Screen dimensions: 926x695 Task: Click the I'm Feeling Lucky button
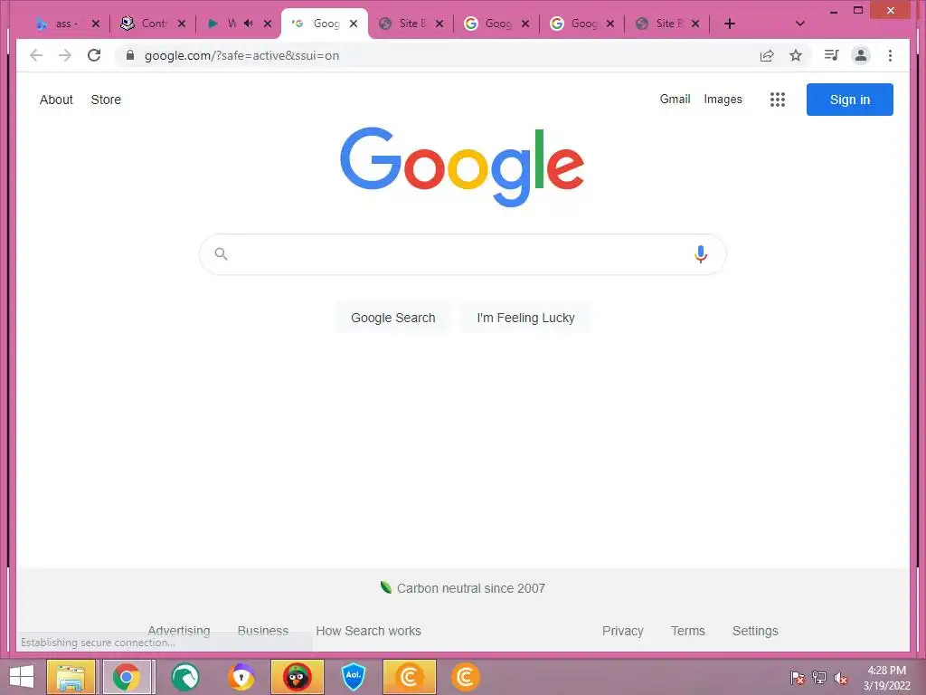525,318
